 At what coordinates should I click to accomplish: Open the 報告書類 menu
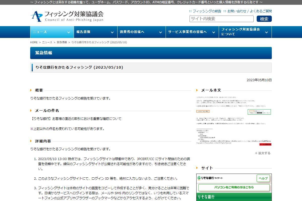95,32
